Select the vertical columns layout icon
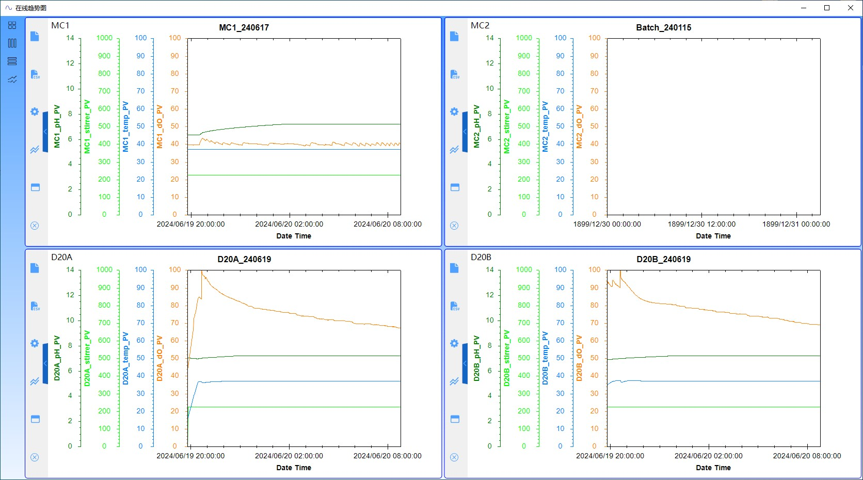 point(12,43)
